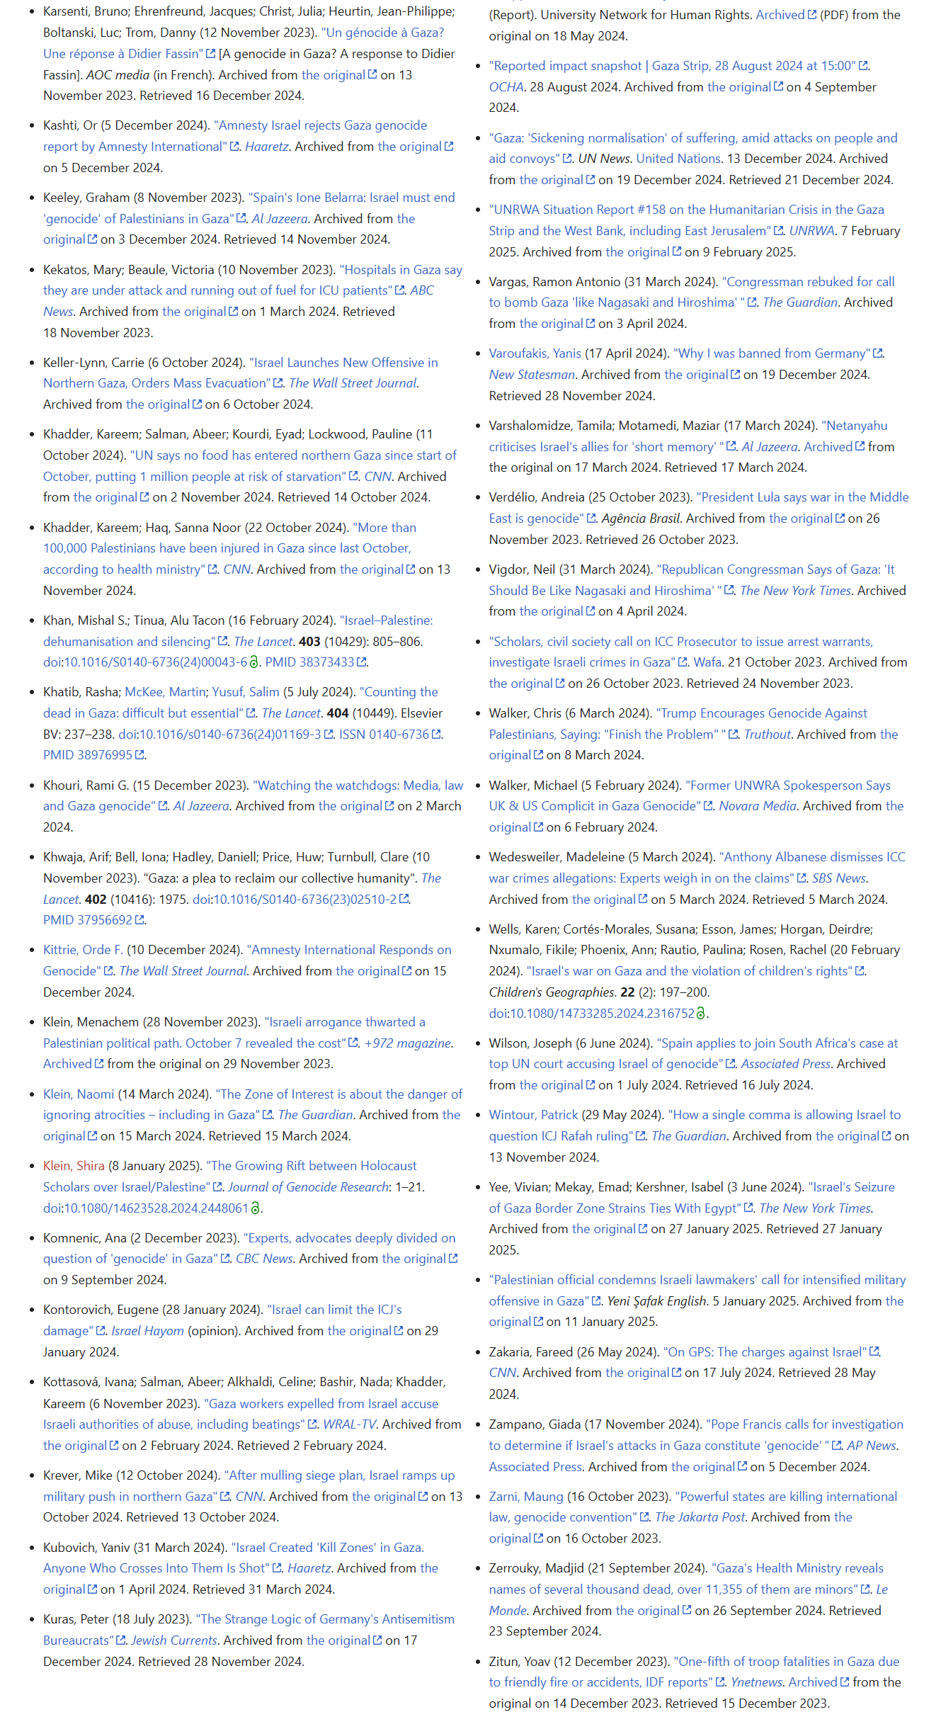Click the external-link icon after PMID 38373433

[361, 662]
